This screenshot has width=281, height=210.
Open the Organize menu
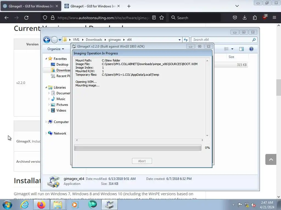(x=55, y=49)
